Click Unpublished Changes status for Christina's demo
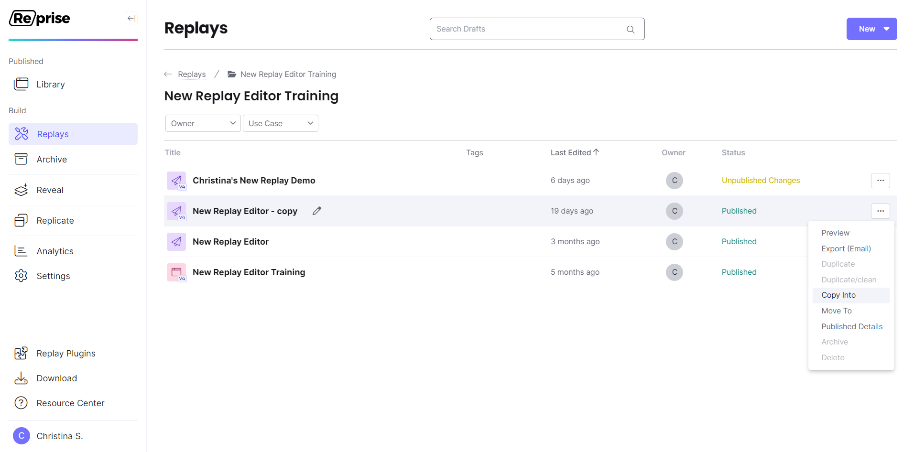 pyautogui.click(x=761, y=180)
